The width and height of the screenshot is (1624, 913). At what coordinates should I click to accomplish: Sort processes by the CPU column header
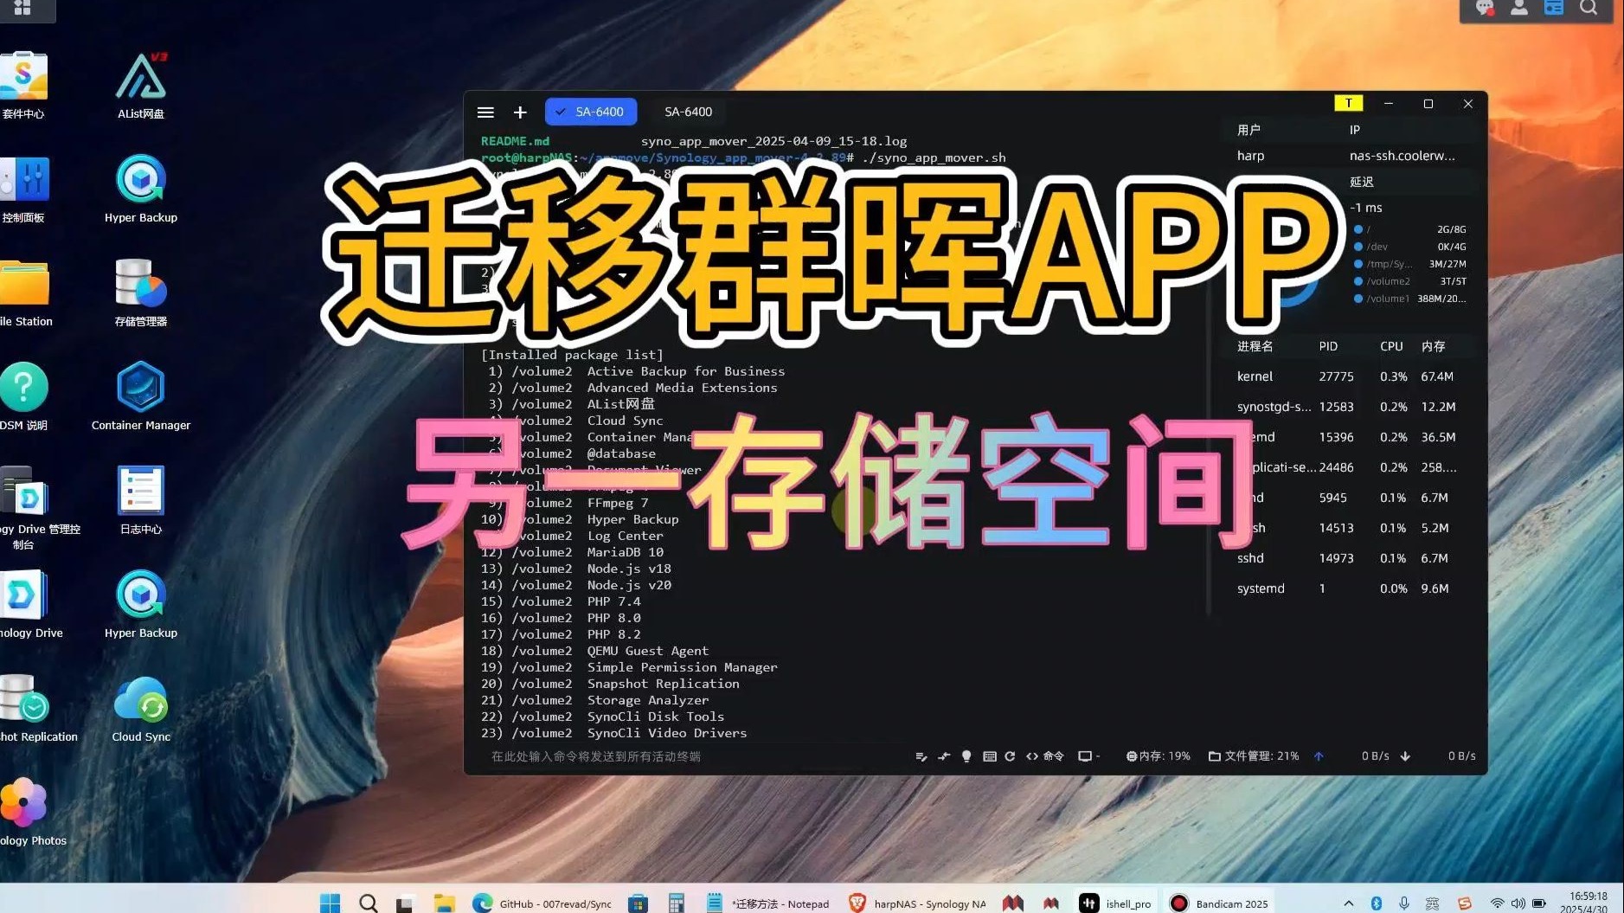[x=1391, y=346]
